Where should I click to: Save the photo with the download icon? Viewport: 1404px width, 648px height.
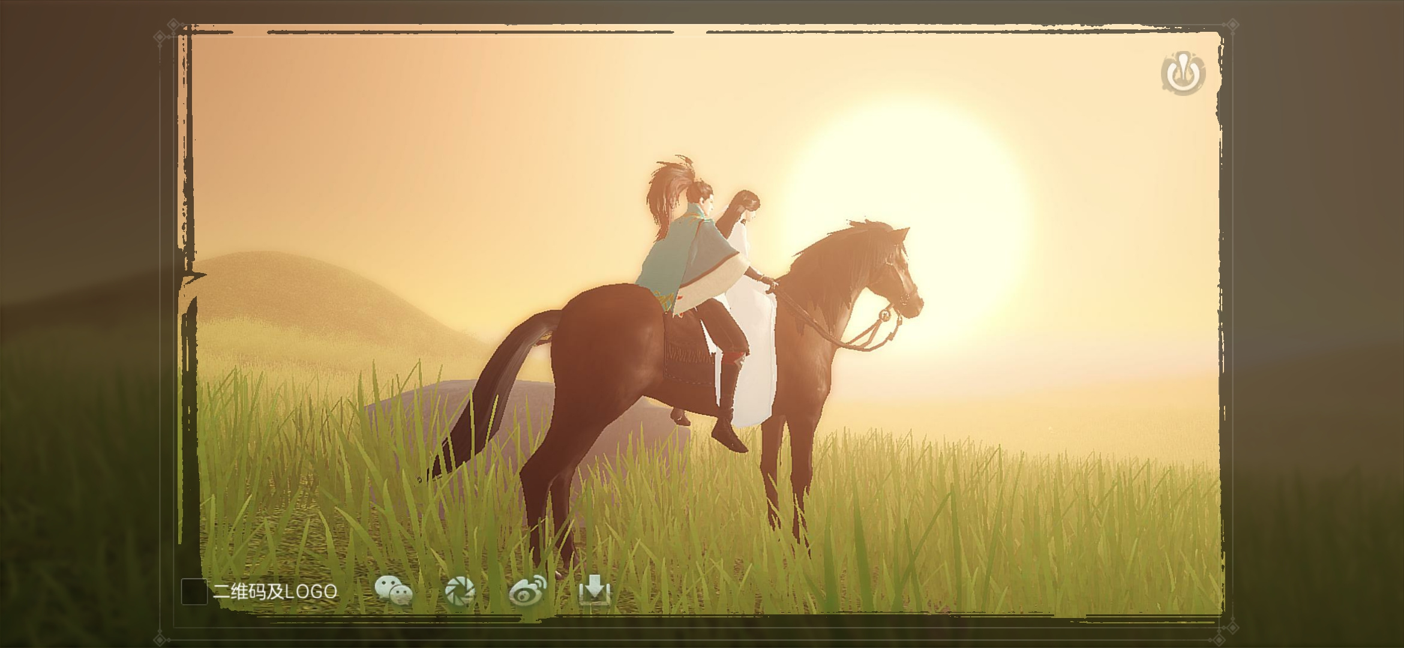[595, 590]
